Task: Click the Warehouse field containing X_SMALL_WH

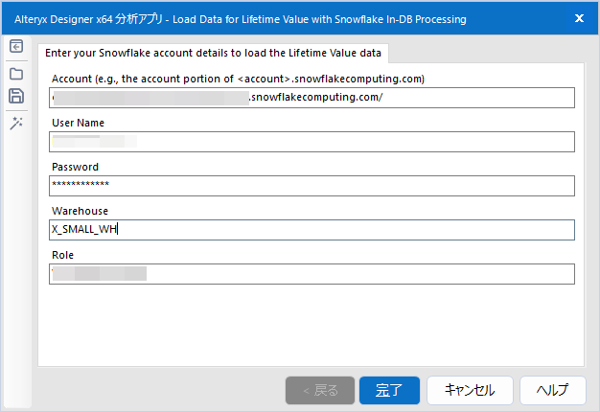Action: coord(312,230)
